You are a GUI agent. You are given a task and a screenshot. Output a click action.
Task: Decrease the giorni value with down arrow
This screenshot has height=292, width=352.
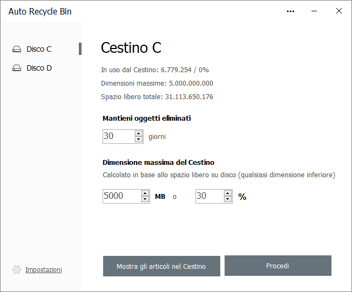[x=139, y=140]
